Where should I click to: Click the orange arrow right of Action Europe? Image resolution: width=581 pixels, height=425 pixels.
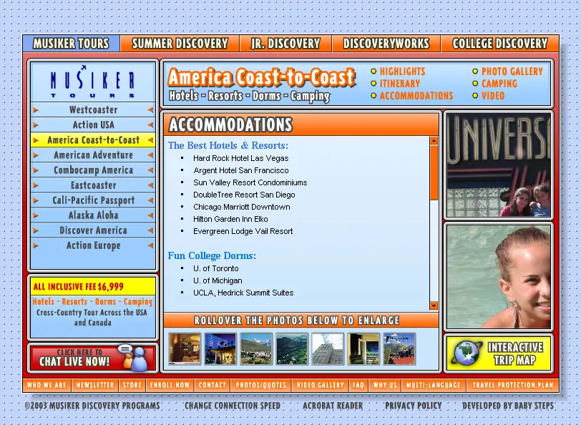[150, 245]
